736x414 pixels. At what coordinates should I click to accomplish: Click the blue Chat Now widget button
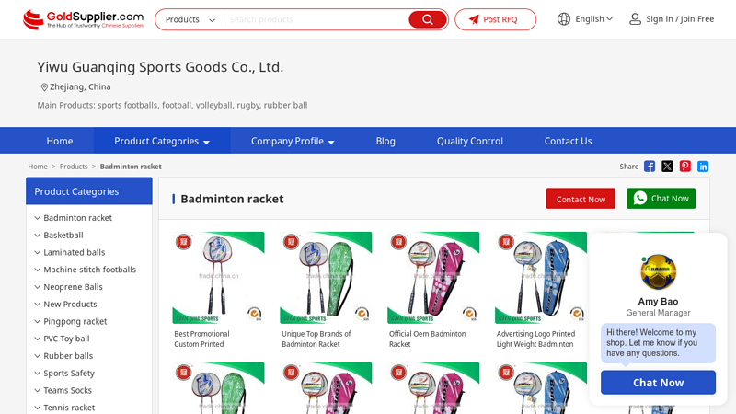tap(658, 383)
